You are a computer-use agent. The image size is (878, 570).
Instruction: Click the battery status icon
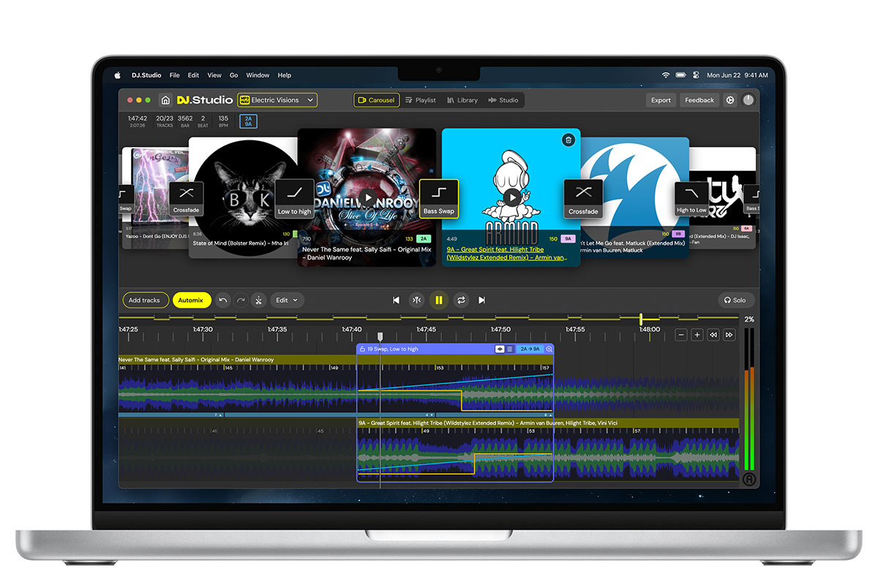pyautogui.click(x=680, y=75)
